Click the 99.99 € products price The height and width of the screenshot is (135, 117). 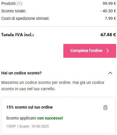109,3
